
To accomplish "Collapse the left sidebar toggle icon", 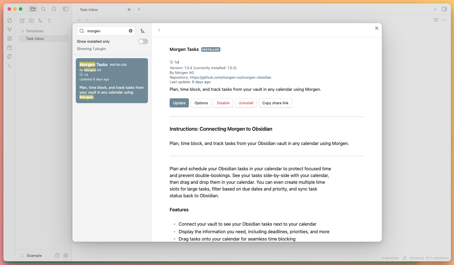I will pyautogui.click(x=66, y=9).
